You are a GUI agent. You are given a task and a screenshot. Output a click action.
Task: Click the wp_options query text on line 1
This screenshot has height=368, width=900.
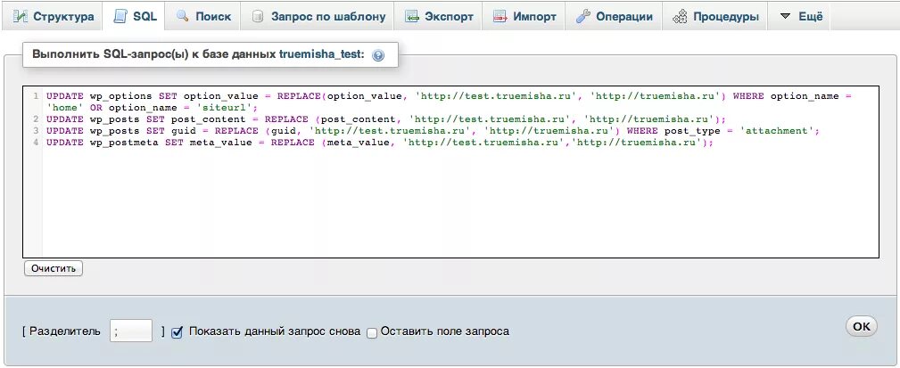[120, 95]
